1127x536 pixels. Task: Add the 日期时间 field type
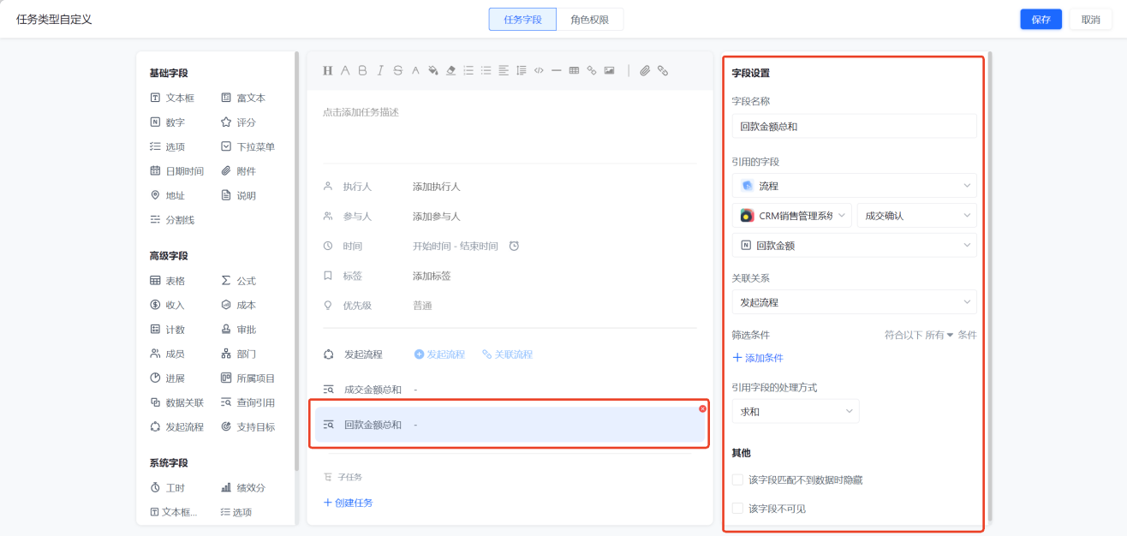[x=176, y=171]
